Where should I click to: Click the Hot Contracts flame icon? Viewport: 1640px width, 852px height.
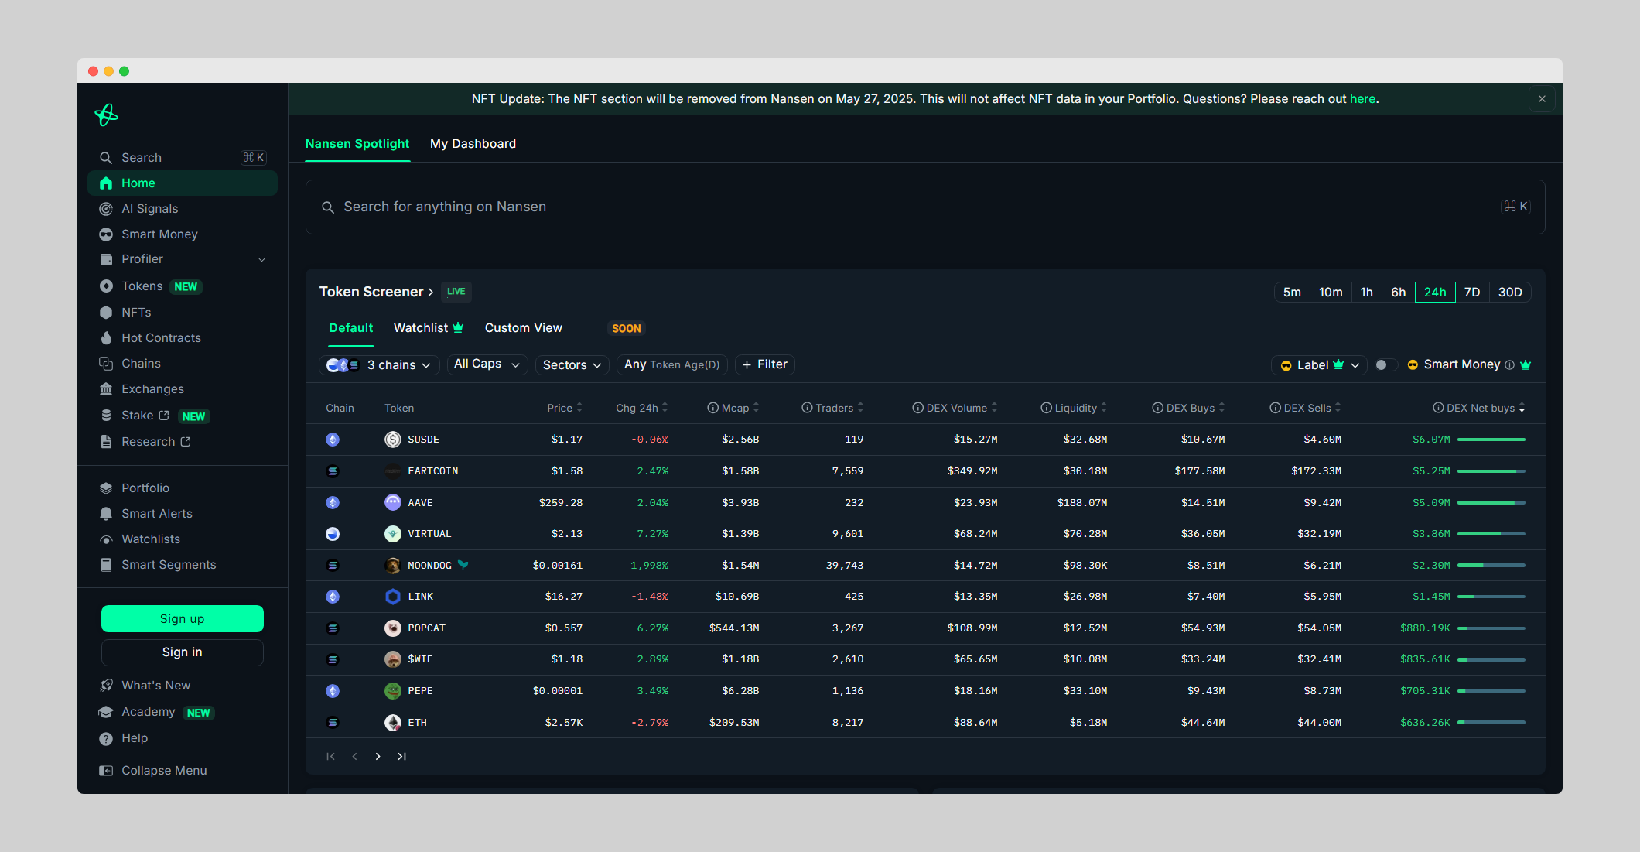coord(106,338)
